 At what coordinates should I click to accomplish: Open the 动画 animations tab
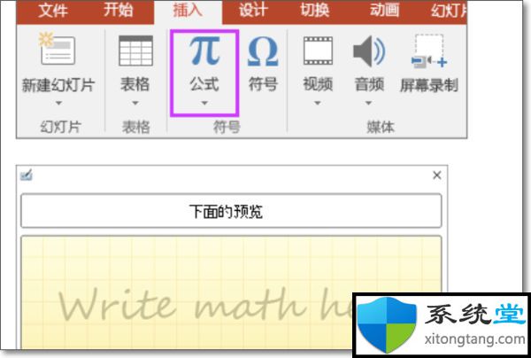[384, 10]
